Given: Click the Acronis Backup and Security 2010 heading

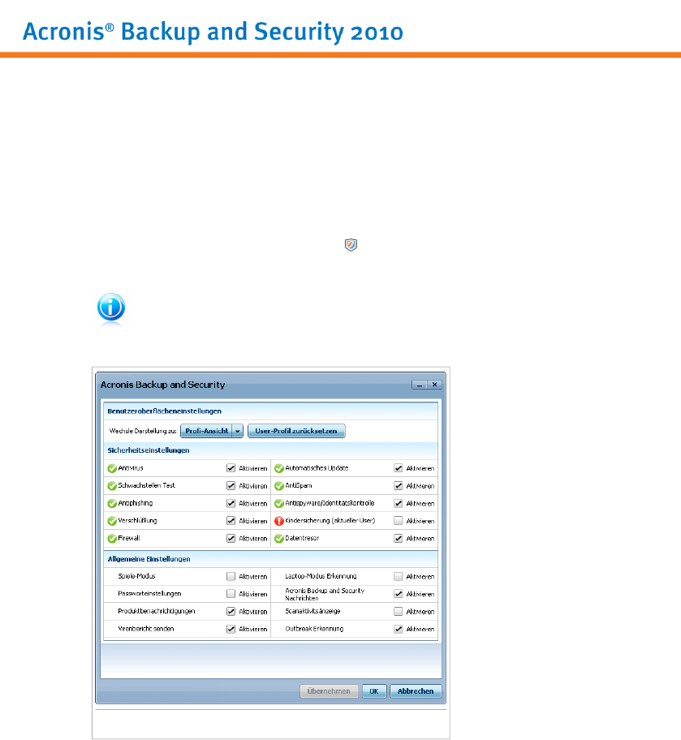Looking at the screenshot, I should [x=213, y=32].
